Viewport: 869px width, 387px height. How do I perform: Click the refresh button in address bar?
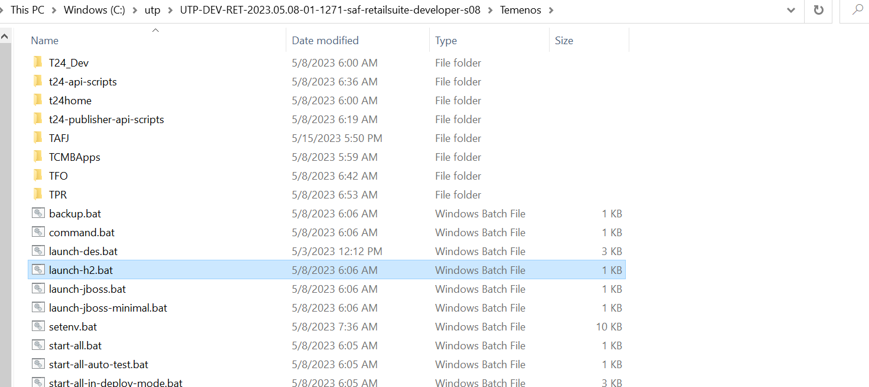click(818, 10)
